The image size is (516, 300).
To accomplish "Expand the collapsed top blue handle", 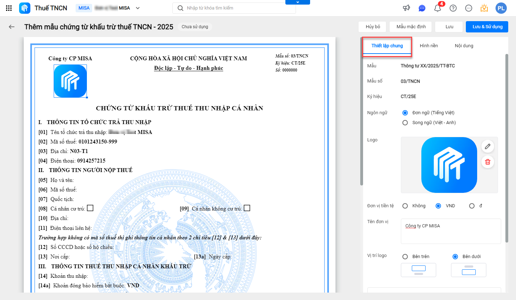I will point(297,2).
